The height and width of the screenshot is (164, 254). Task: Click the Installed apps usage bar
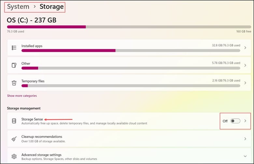[131, 51]
